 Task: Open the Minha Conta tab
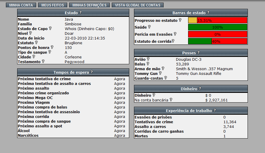click(x=21, y=5)
